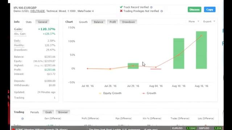Click the Gain (Difference) column header
This screenshot has width=232, height=130.
[53, 118]
